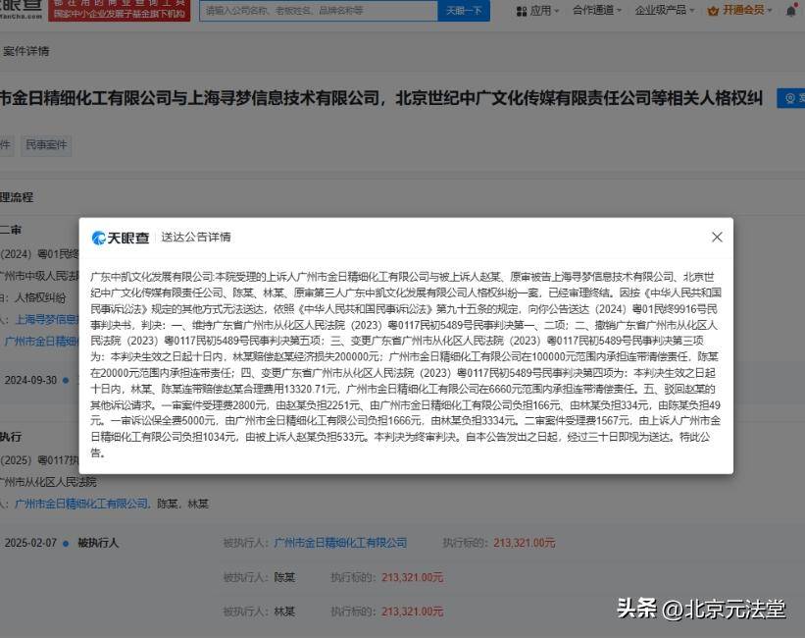Close the 送达公告详情 dialog

point(717,237)
